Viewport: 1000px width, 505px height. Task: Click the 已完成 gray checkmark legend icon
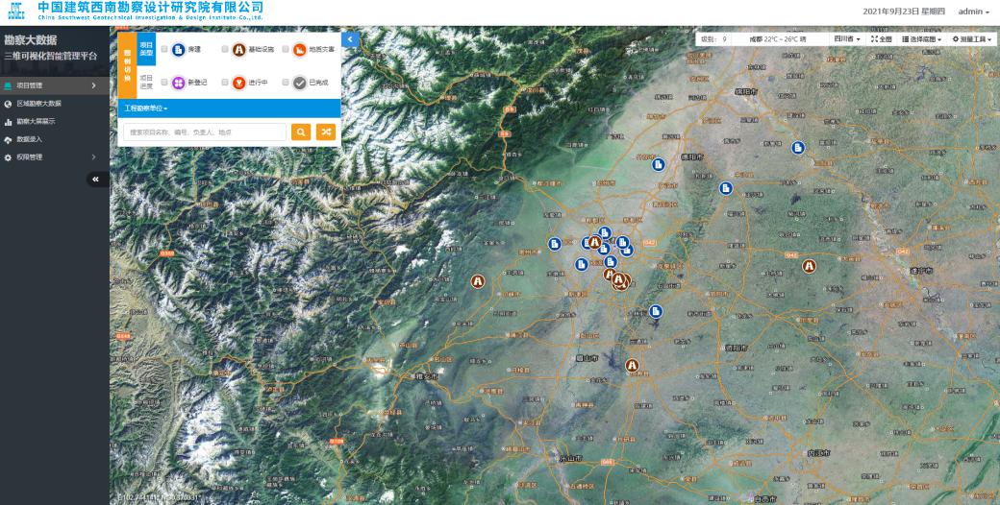pos(299,83)
